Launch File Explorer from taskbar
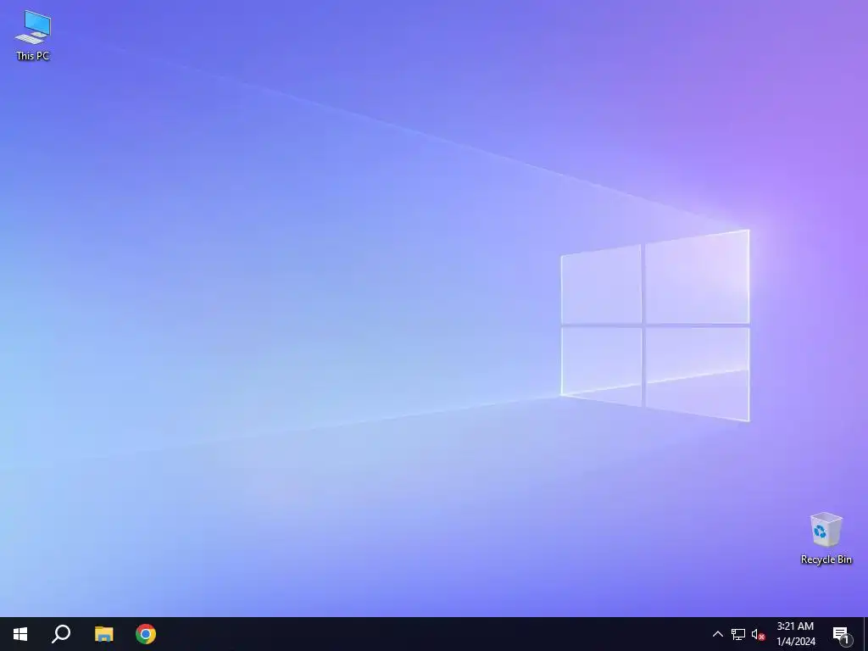The image size is (868, 651). pyautogui.click(x=103, y=634)
